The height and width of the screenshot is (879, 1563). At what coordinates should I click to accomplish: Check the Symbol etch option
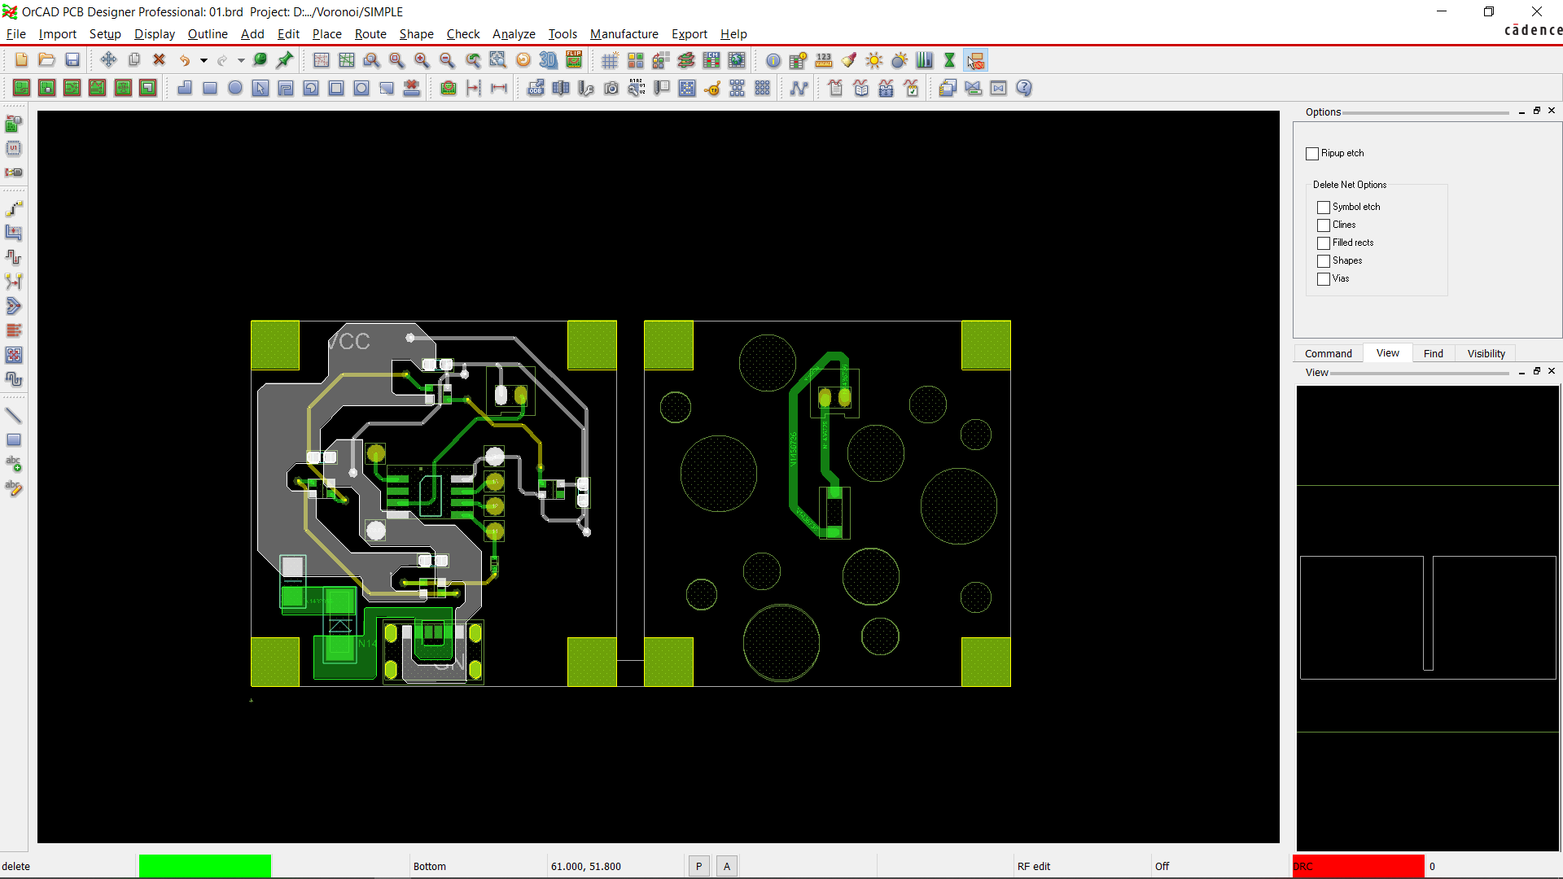pyautogui.click(x=1324, y=208)
